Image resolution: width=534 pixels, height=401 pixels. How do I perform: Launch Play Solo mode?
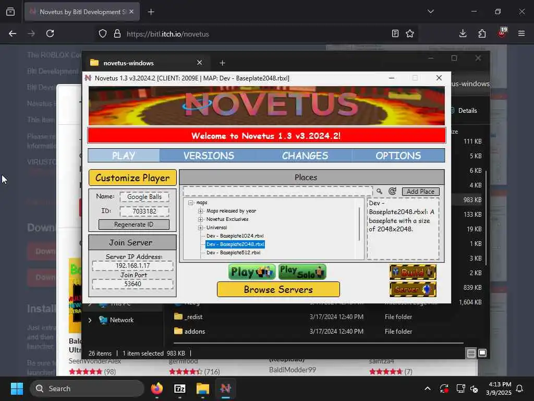(x=302, y=272)
